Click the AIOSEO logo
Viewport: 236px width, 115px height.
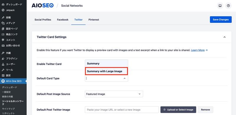pyautogui.click(x=42, y=6)
